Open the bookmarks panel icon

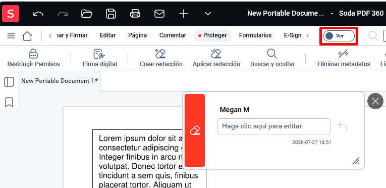pos(9,102)
